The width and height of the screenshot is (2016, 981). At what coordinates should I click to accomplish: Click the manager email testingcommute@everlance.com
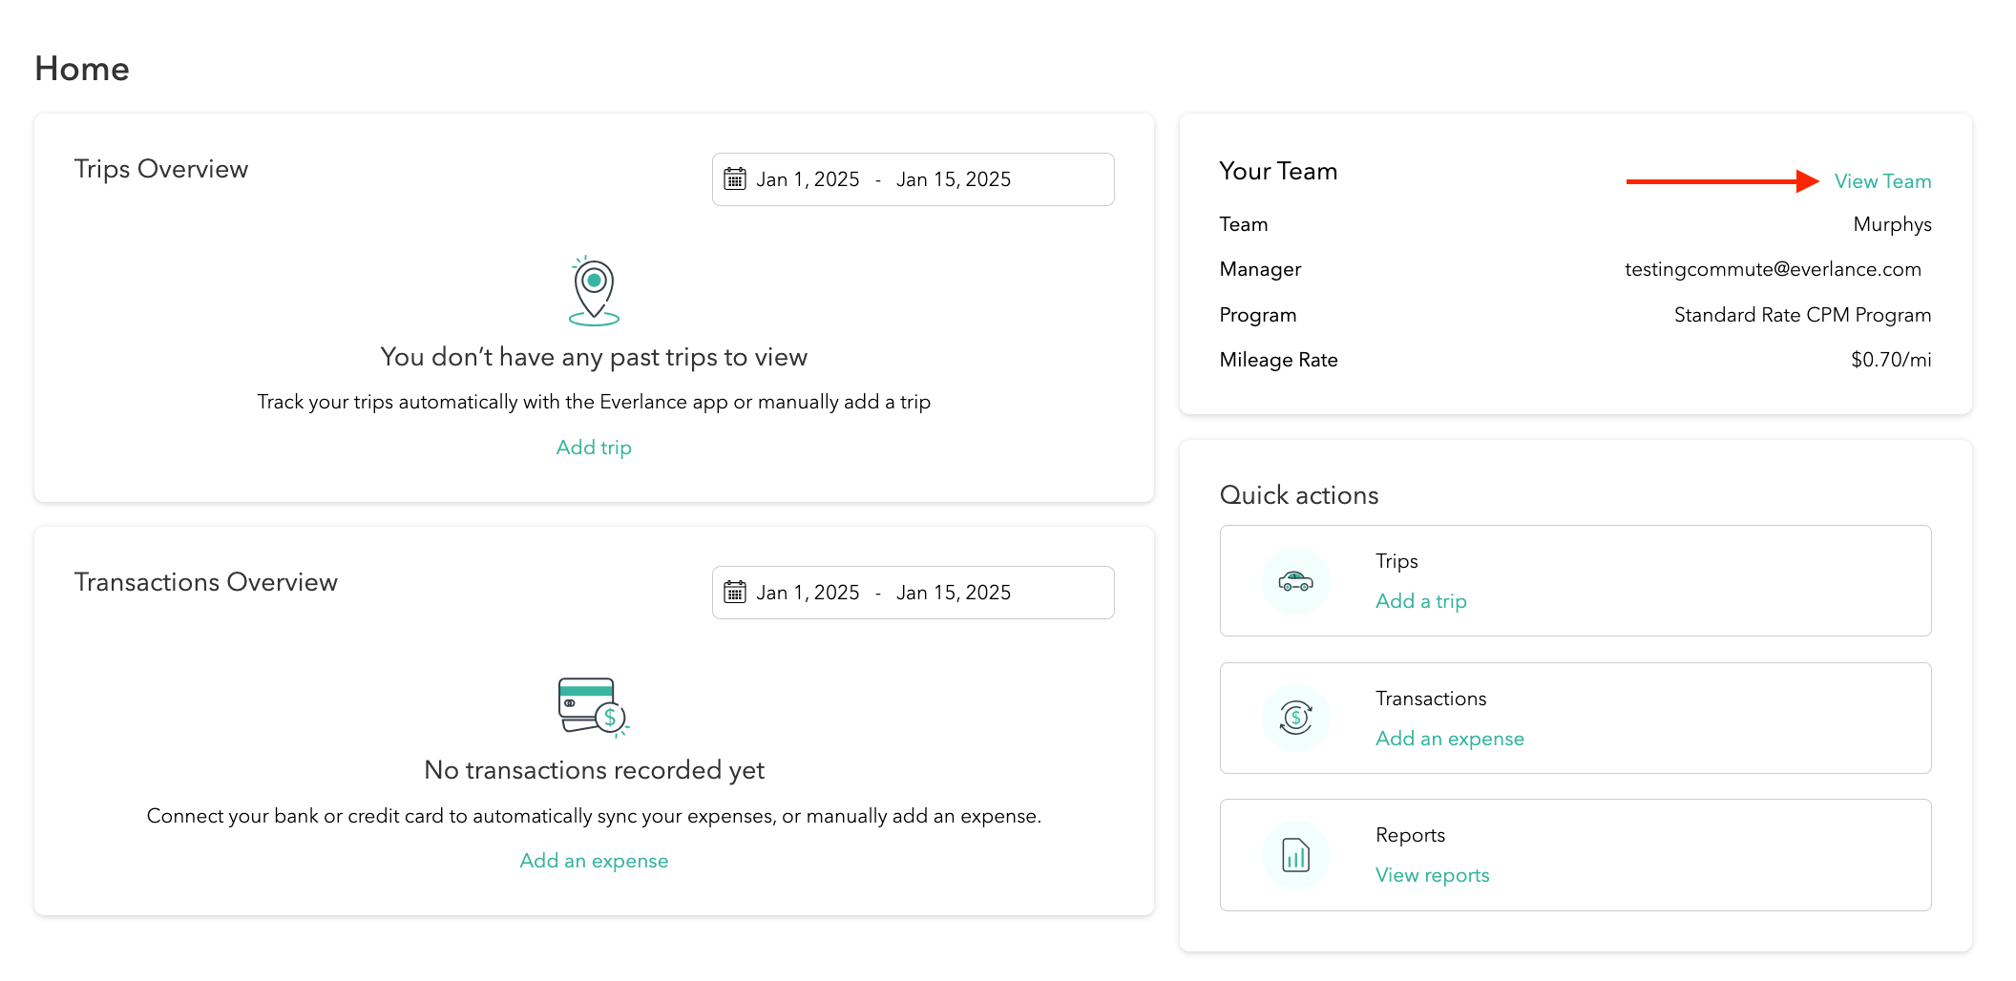(1774, 268)
